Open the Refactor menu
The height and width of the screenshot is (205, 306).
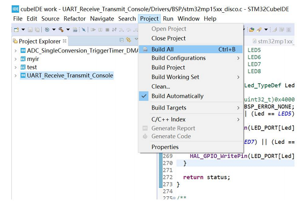click(74, 19)
